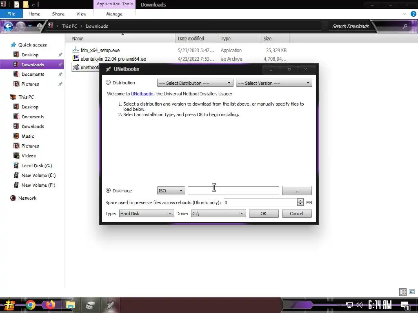Screen dimensions: 418x313
Task: Click the OK button in UNetbootin
Action: tap(264, 214)
